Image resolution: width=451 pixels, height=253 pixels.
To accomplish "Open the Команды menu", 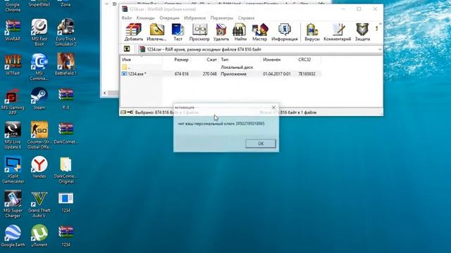I will tap(146, 18).
